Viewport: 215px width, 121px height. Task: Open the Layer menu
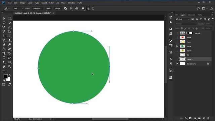(x=30, y=3)
